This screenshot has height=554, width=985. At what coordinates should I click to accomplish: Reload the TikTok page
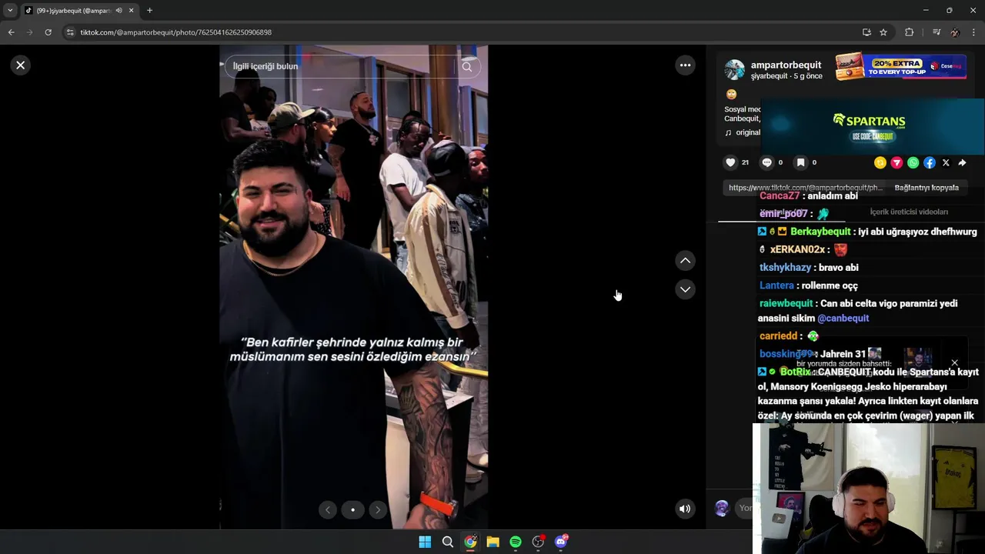click(48, 32)
